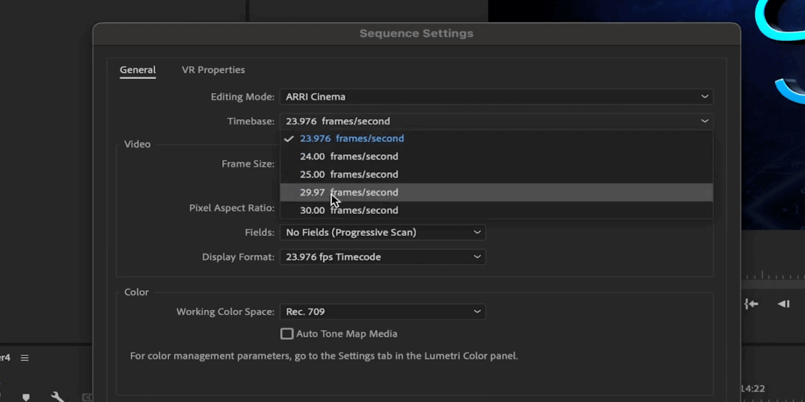805x402 pixels.
Task: Open the Working Color Space dropdown
Action: click(382, 312)
